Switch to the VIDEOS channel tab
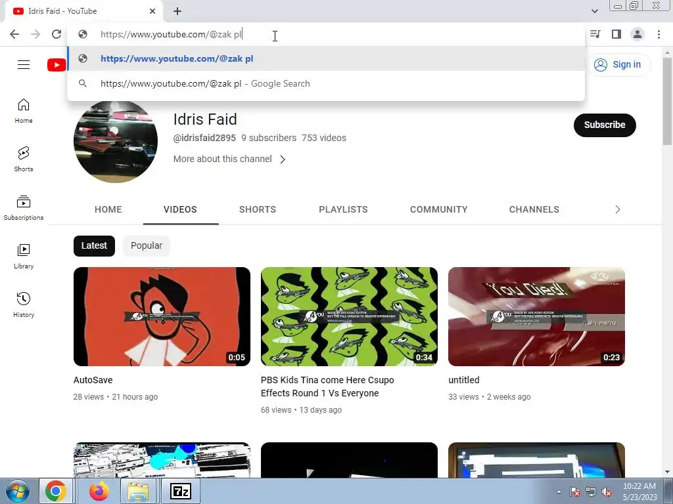This screenshot has width=673, height=504. coord(180,209)
